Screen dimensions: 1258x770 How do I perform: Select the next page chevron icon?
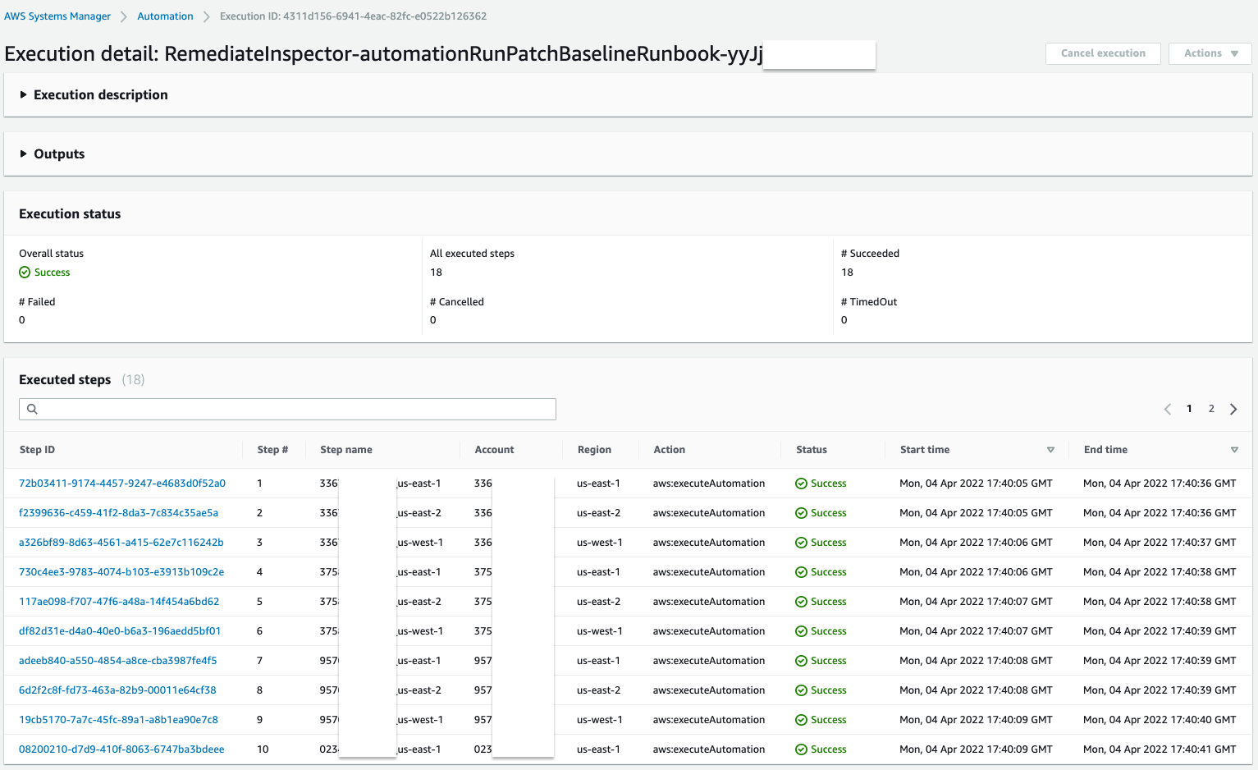point(1233,408)
